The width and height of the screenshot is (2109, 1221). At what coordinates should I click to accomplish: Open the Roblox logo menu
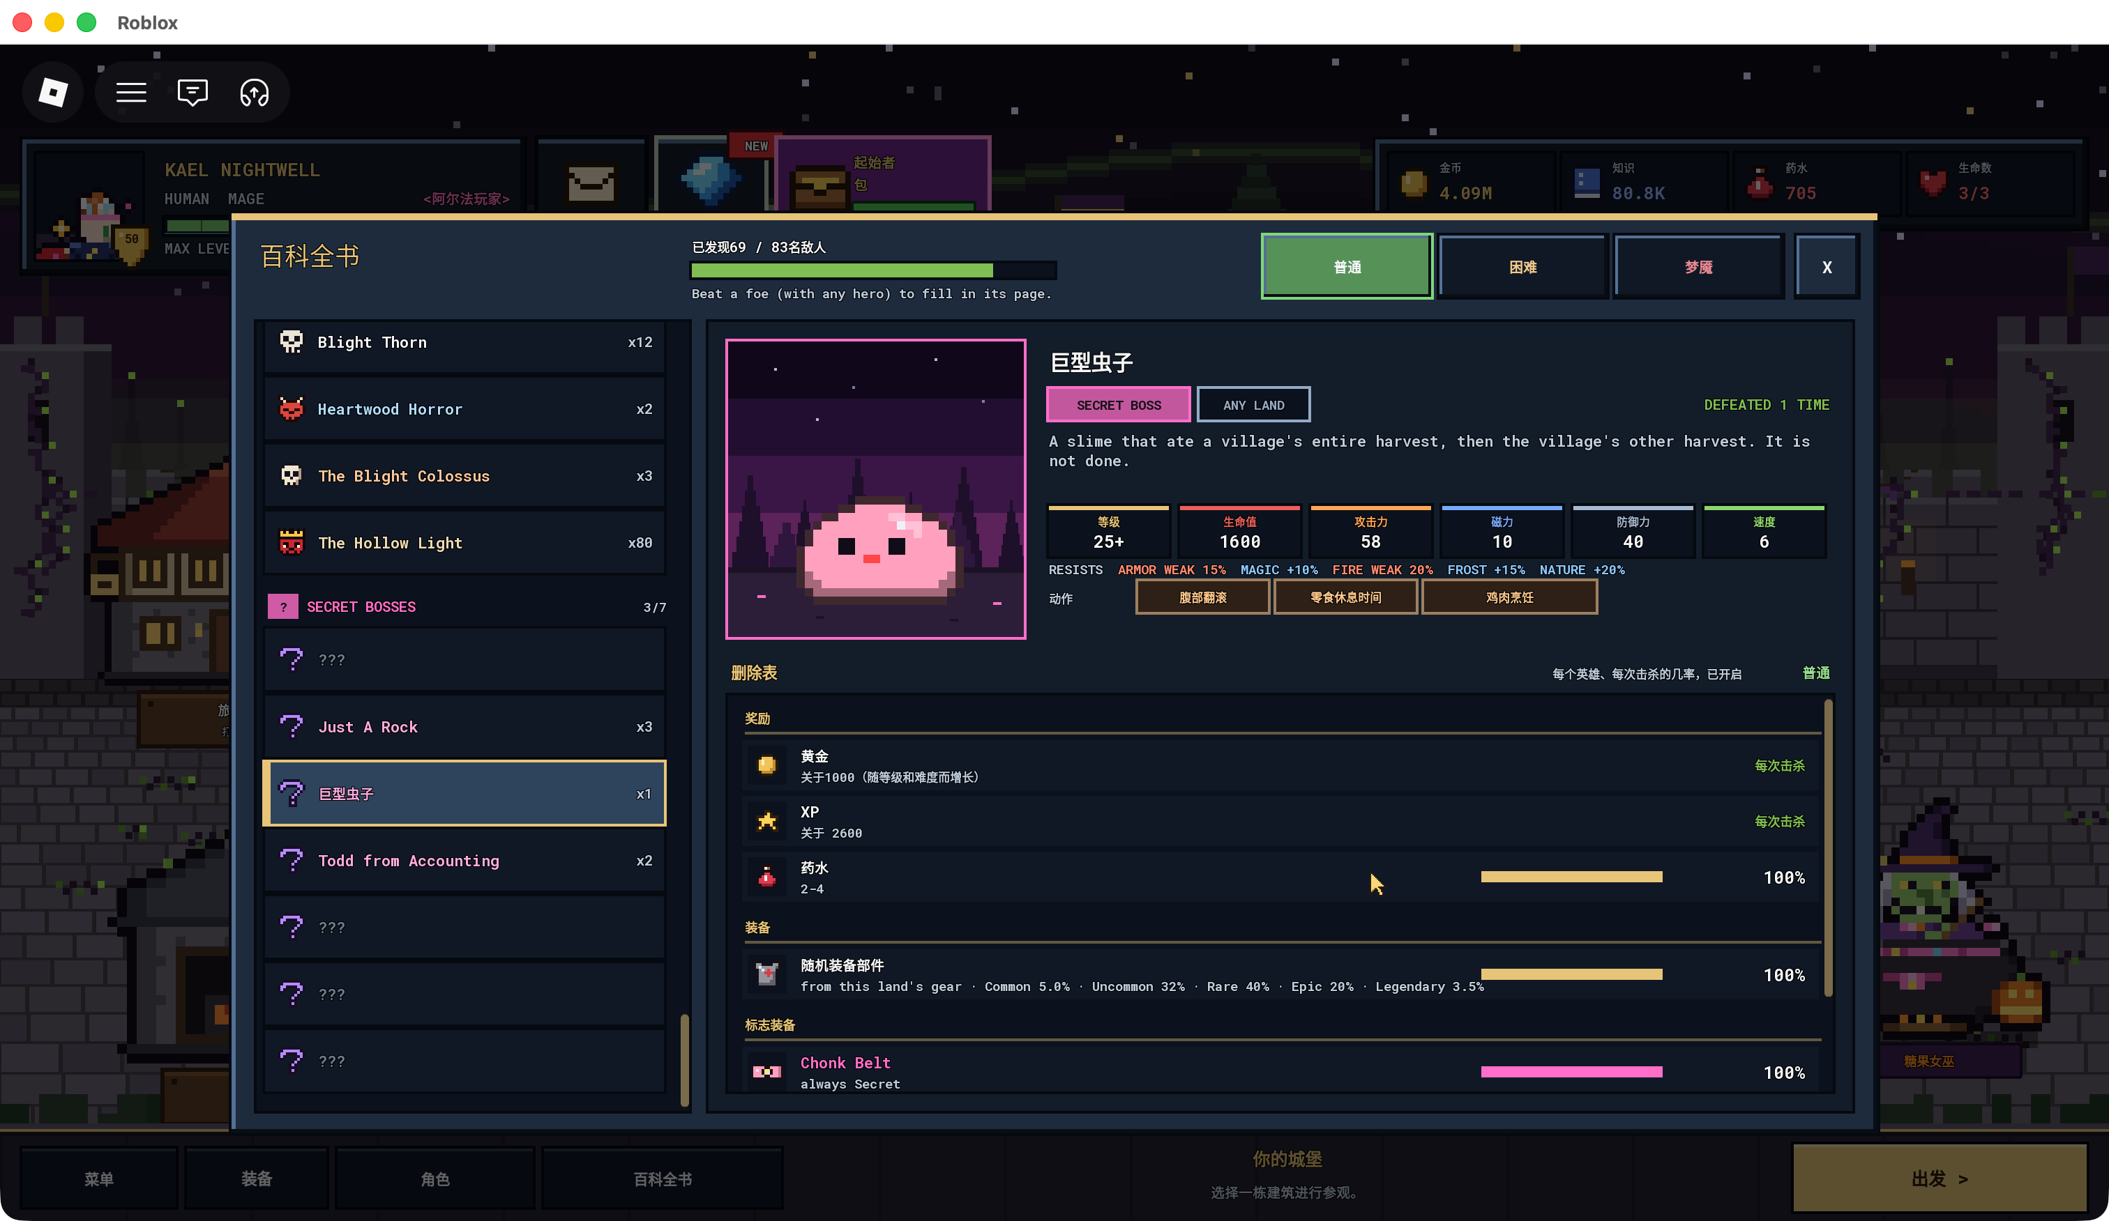click(x=54, y=92)
